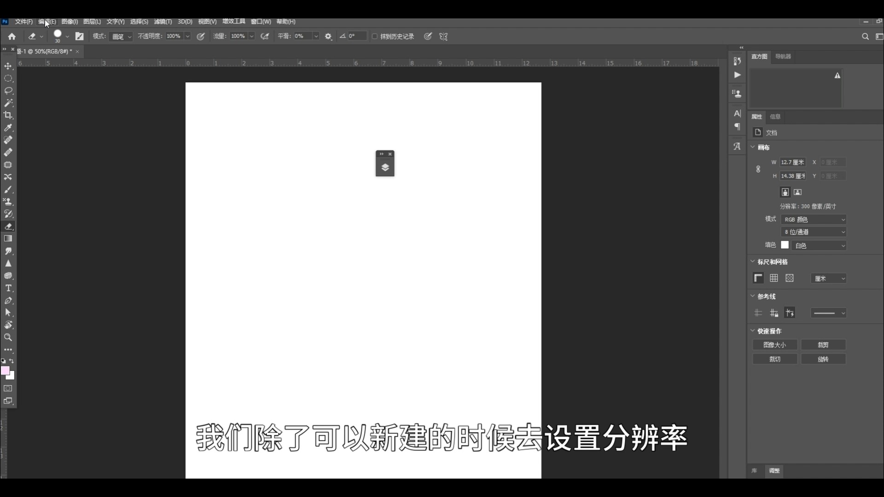Toggle width-height link chain icon
The height and width of the screenshot is (497, 884).
point(758,169)
